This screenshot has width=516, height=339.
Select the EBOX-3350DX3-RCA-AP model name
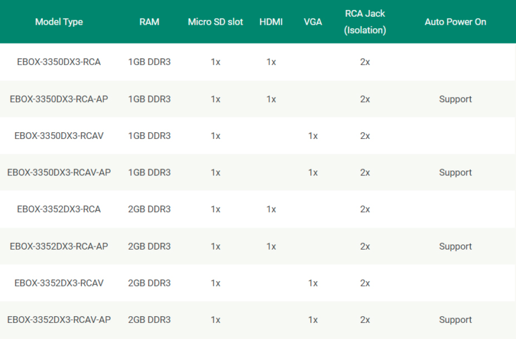pos(58,99)
